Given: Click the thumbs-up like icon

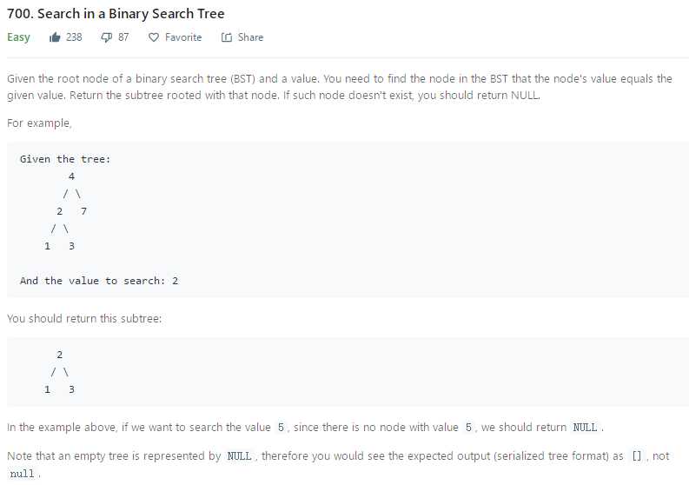Looking at the screenshot, I should [x=55, y=37].
